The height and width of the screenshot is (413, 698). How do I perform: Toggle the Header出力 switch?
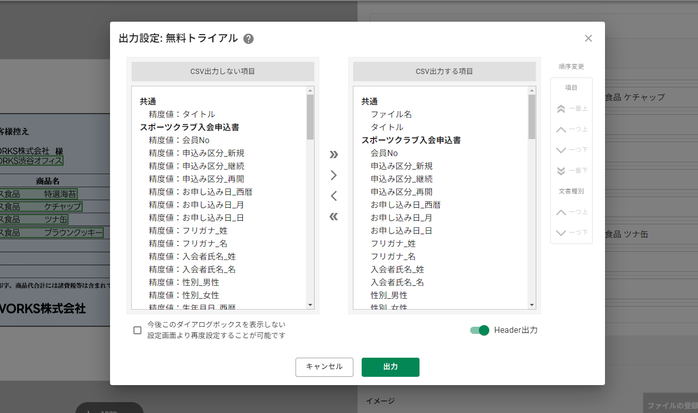pyautogui.click(x=479, y=330)
